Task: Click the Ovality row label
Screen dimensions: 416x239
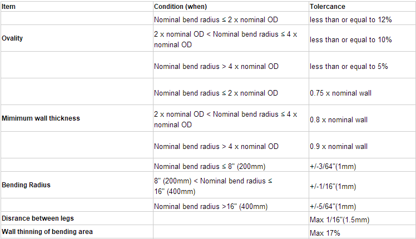Action: [12, 38]
